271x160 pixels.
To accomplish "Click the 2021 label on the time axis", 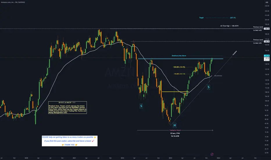I will pos(74,158).
